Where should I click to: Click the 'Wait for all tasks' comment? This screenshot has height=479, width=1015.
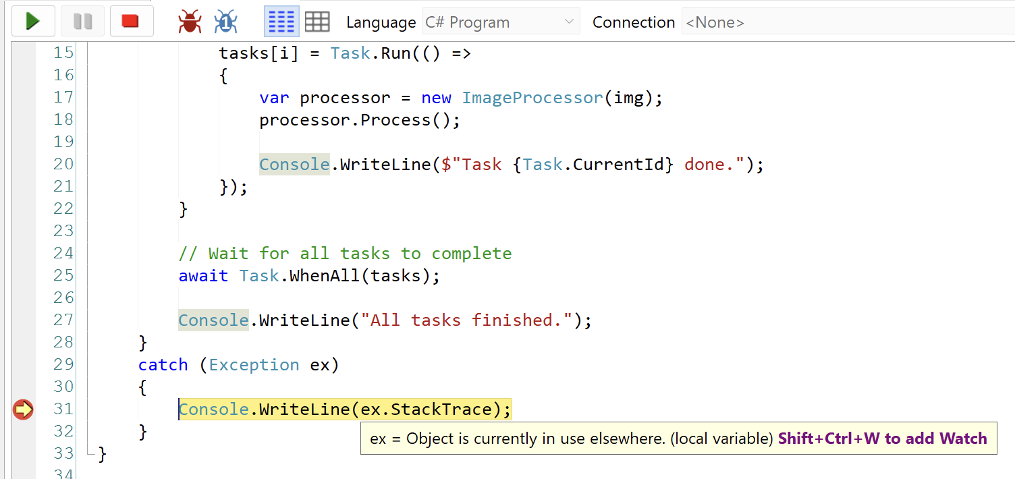345,254
